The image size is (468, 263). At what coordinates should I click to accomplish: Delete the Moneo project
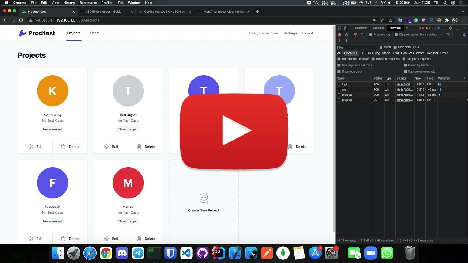(x=146, y=239)
